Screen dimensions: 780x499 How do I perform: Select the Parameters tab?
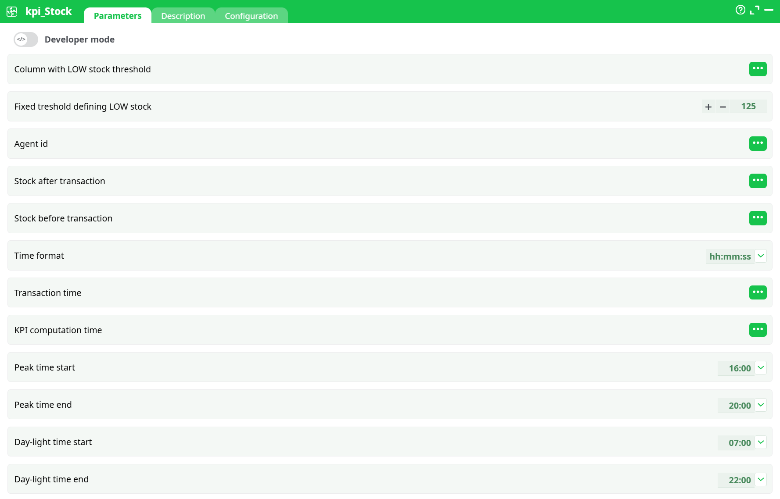pos(117,15)
